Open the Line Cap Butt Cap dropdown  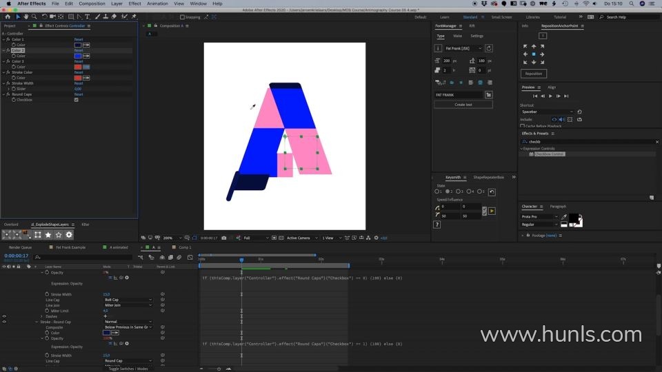(128, 300)
